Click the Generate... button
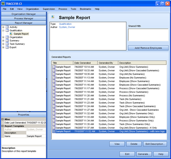This screenshot has height=159, width=171. (144, 154)
